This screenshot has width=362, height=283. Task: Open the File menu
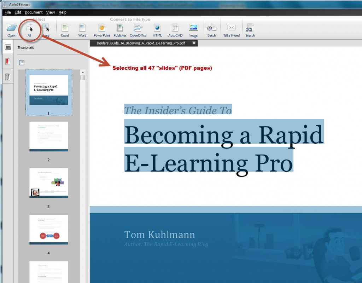click(8, 12)
